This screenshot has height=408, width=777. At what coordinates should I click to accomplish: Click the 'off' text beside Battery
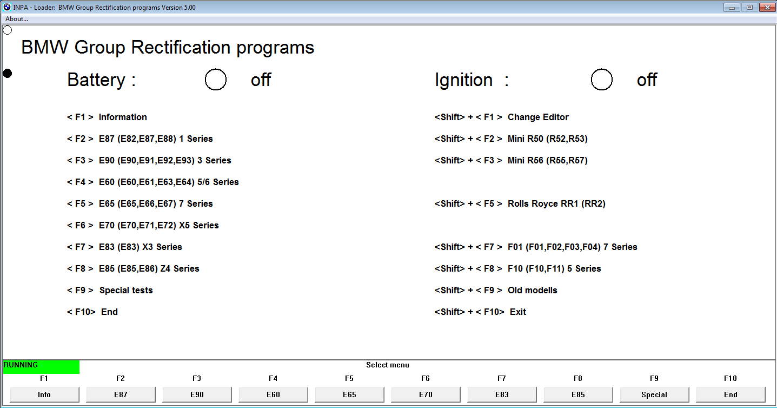coord(261,80)
